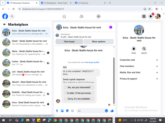This screenshot has height=123, width=165.
Task: Open Erica 3beds 1baths conversation
Action: click(x=26, y=32)
